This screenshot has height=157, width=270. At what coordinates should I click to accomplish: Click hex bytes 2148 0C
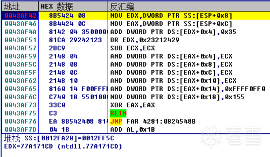pos(63,72)
